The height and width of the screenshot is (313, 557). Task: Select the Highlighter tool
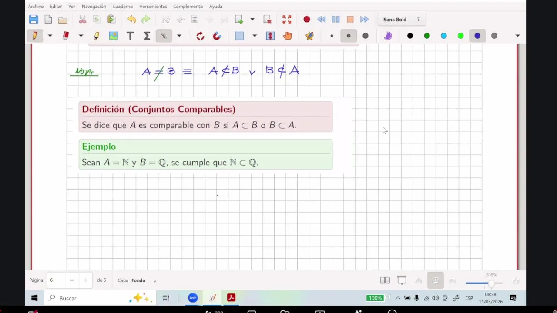point(97,36)
